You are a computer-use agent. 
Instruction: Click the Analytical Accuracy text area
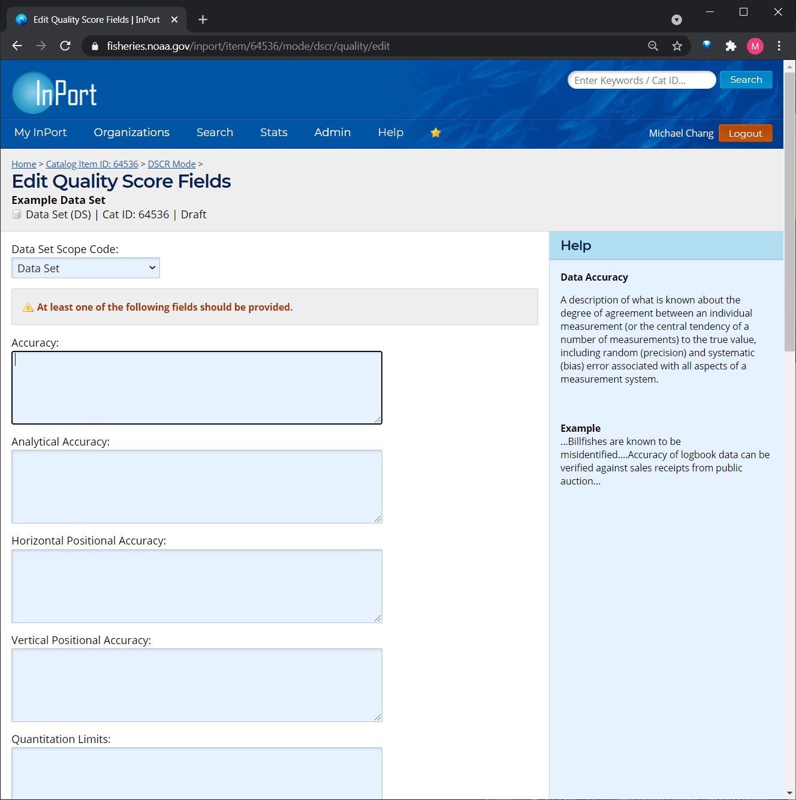tap(197, 486)
